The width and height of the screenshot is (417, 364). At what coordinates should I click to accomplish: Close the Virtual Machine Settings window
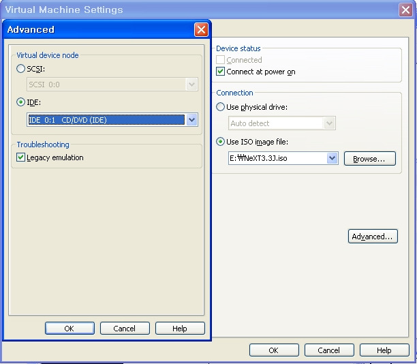(405, 10)
